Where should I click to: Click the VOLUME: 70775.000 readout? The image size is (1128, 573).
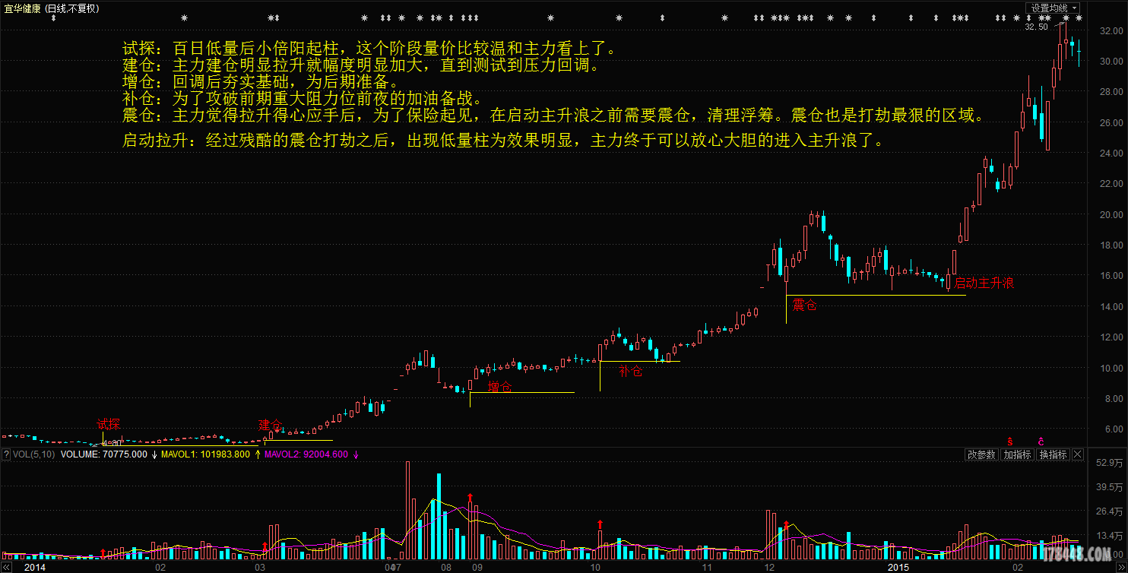103,454
